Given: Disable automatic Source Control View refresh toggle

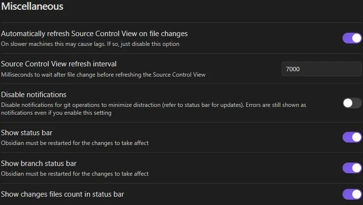Looking at the screenshot, I should coord(352,38).
